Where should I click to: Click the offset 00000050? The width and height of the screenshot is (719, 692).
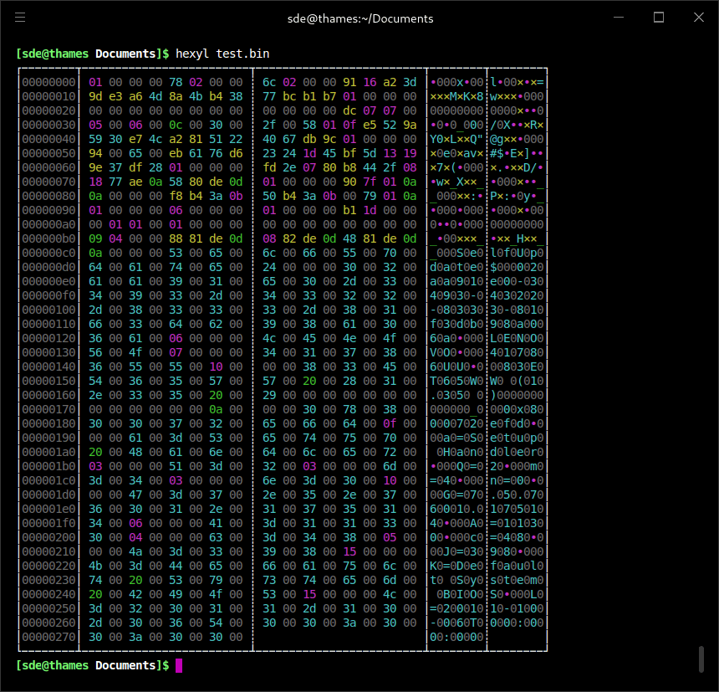[x=48, y=153]
